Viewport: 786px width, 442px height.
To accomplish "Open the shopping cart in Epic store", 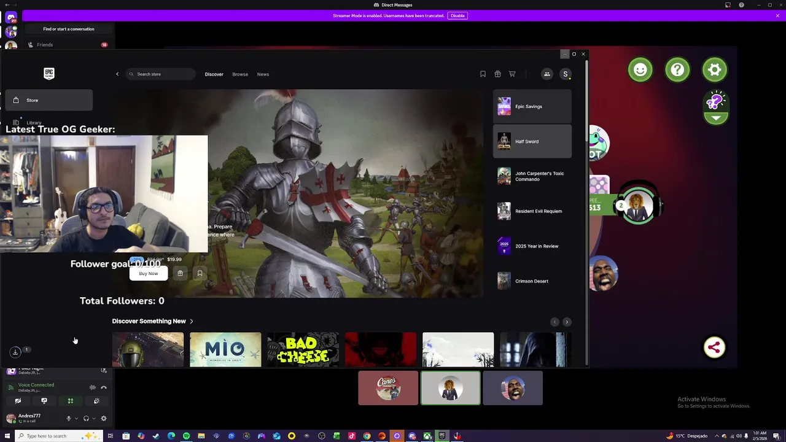I will tap(512, 74).
